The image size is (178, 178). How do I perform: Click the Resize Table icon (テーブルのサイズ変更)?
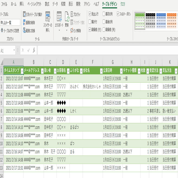click(x=2, y=30)
